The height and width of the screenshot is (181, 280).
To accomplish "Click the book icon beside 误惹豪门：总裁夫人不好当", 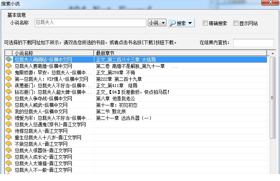I will click(x=8, y=85).
